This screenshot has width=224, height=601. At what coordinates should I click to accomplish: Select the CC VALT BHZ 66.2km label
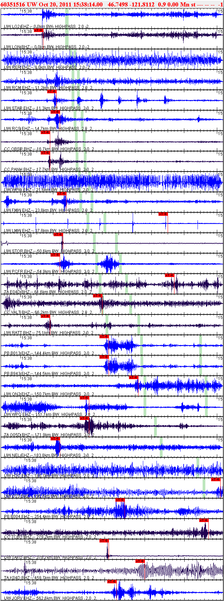click(49, 312)
